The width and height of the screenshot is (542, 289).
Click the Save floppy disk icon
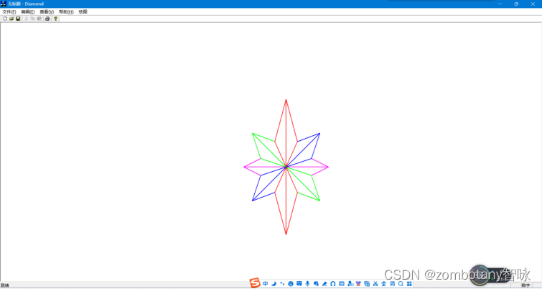click(18, 19)
